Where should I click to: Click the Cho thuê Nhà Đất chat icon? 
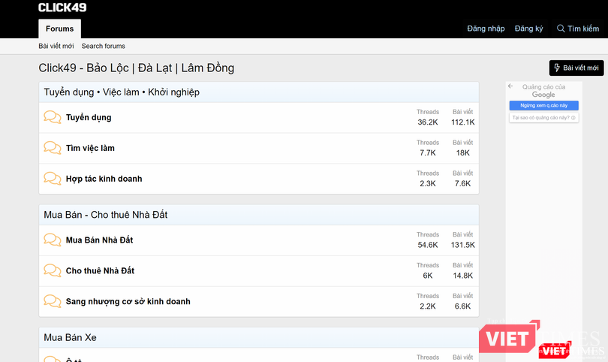pyautogui.click(x=53, y=270)
